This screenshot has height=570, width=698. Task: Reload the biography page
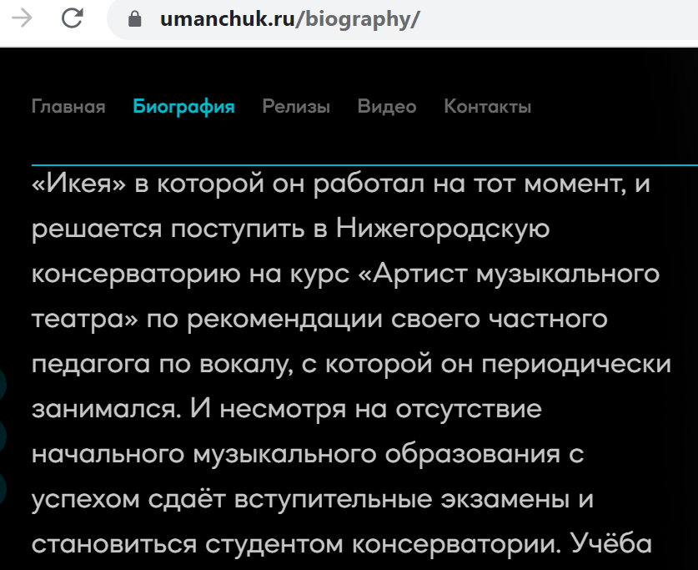[x=73, y=19]
